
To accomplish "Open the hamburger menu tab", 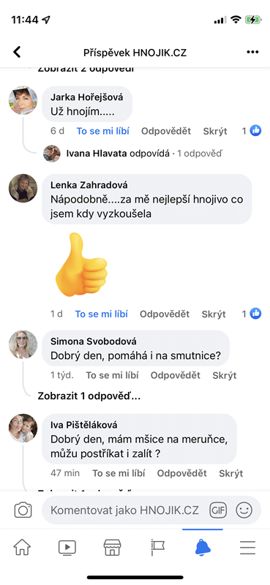I will click(x=247, y=547).
